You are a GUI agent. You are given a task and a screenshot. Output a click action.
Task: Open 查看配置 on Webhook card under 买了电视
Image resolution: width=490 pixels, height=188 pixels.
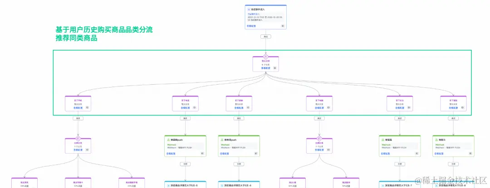pyautogui.click(x=171, y=154)
